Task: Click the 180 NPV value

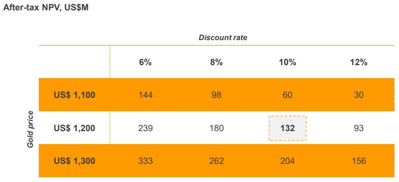Action: pyautogui.click(x=216, y=128)
